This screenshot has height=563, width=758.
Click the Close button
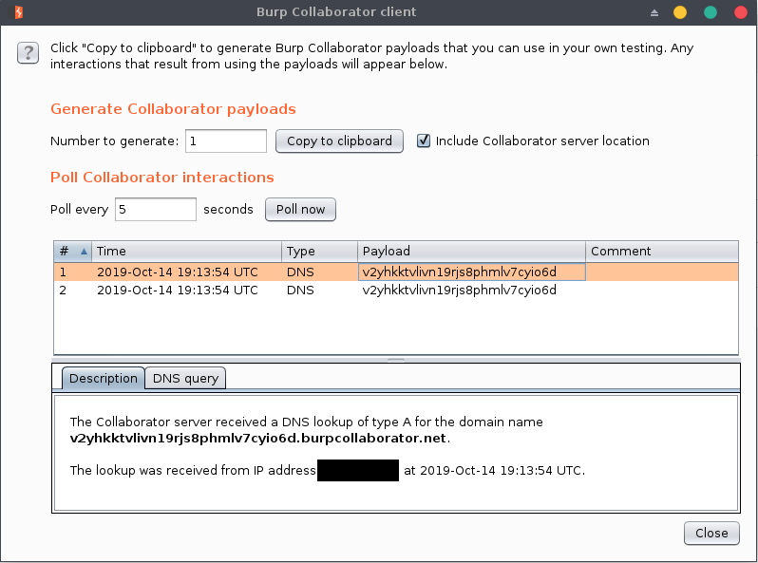tap(711, 533)
